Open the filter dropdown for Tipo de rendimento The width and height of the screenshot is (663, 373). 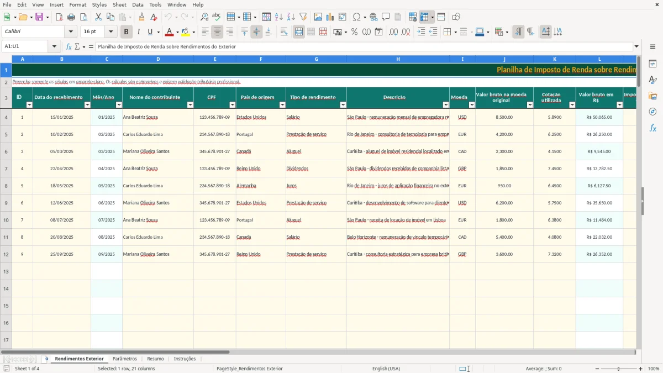click(x=343, y=104)
